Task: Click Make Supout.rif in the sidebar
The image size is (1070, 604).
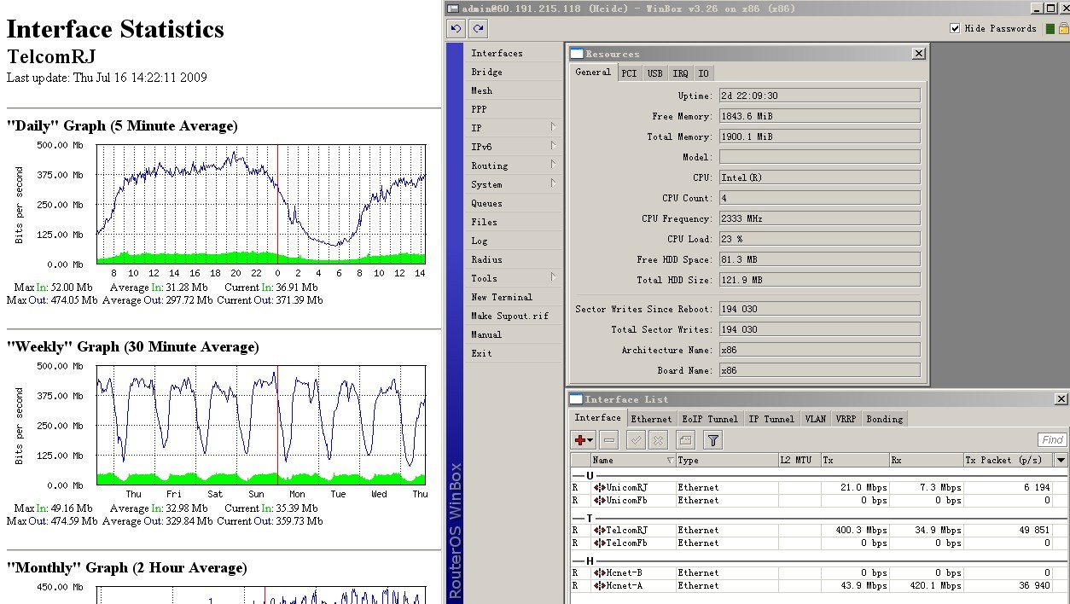Action: (x=510, y=316)
